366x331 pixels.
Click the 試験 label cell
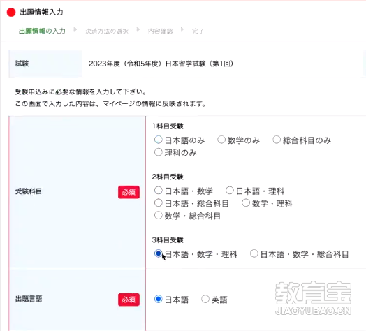point(46,64)
